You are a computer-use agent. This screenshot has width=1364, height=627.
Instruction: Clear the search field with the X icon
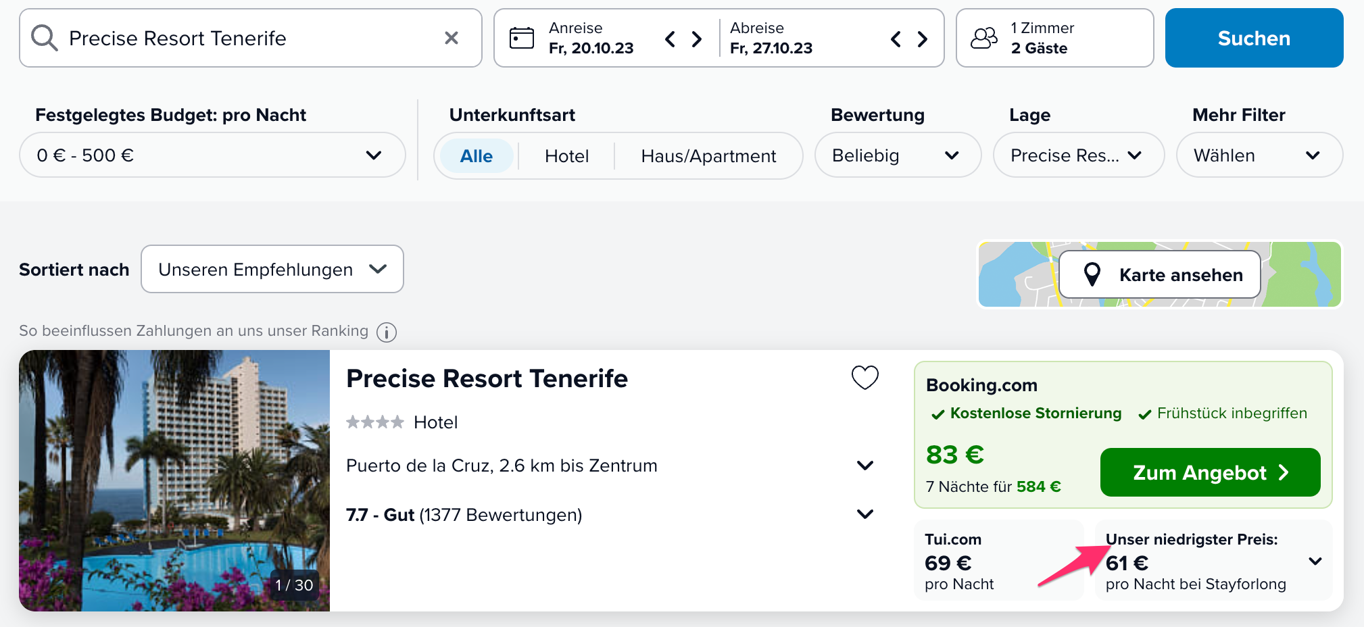click(452, 38)
